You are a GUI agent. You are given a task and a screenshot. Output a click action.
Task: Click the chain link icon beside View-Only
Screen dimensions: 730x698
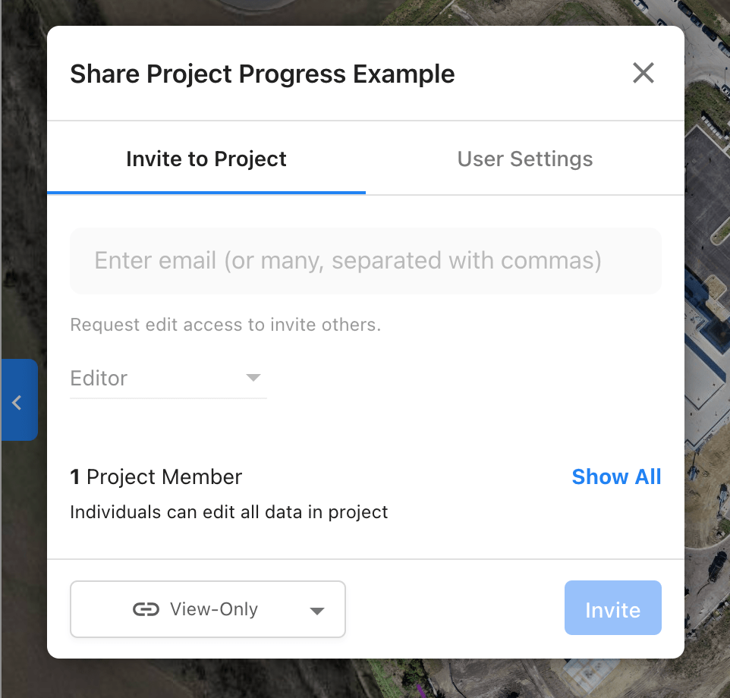[x=146, y=609]
